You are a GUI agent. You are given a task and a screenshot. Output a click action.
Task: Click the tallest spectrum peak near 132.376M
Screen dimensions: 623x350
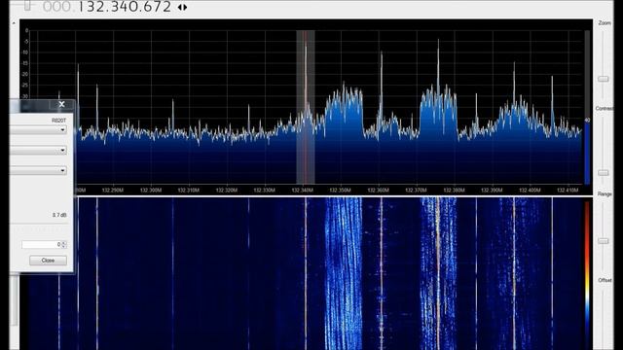438,67
